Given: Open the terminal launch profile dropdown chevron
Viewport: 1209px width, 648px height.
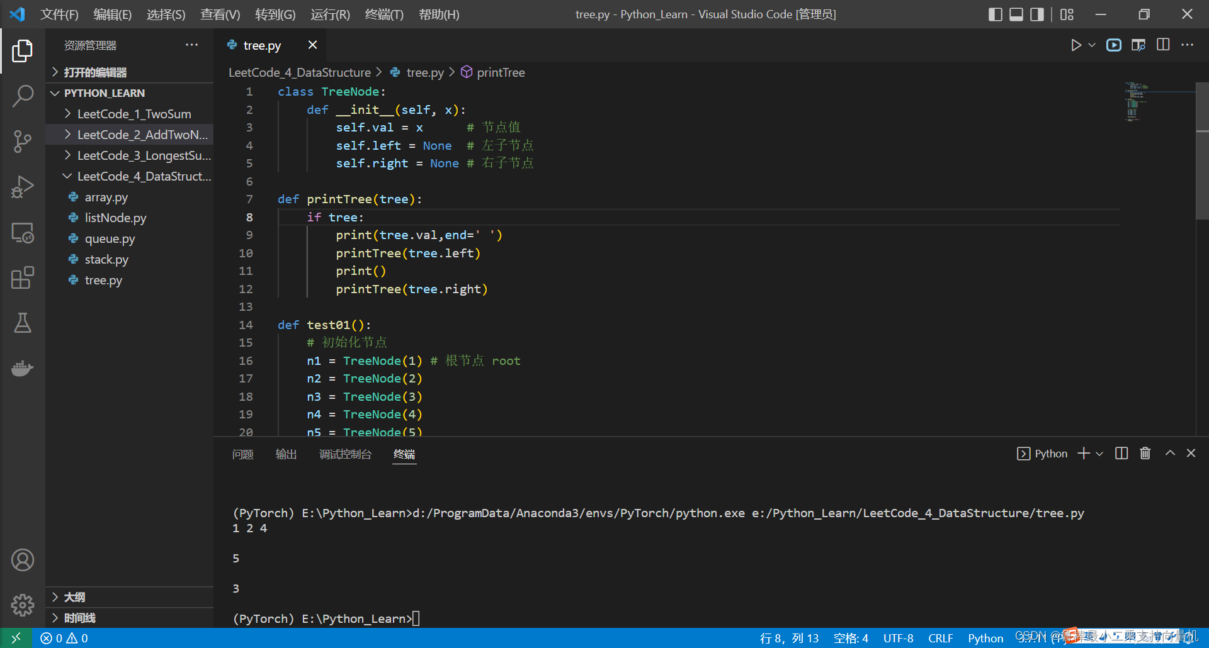Looking at the screenshot, I should 1099,454.
